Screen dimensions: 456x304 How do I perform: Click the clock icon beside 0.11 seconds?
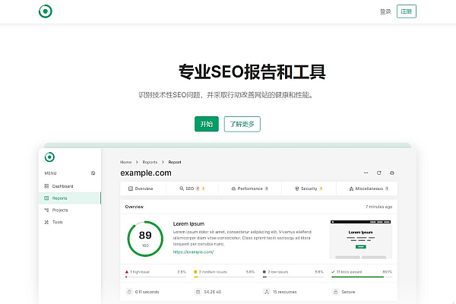pyautogui.click(x=129, y=292)
